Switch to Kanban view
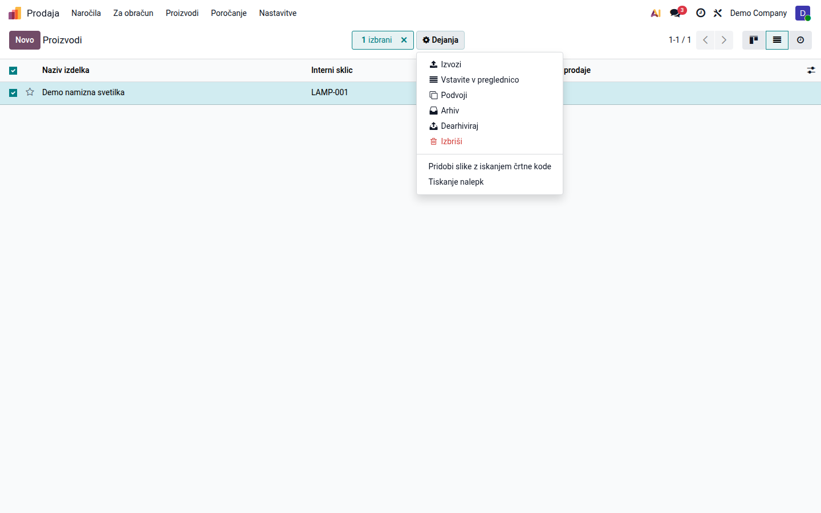This screenshot has height=513, width=821. pyautogui.click(x=754, y=40)
